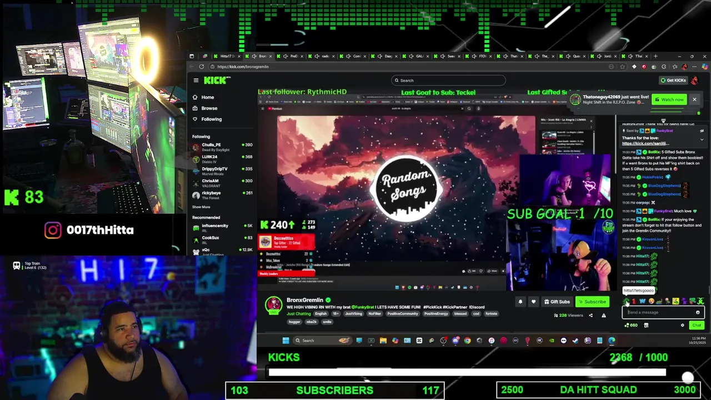The width and height of the screenshot is (711, 400).
Task: Open File Explorer from taskbar
Action: (x=383, y=341)
